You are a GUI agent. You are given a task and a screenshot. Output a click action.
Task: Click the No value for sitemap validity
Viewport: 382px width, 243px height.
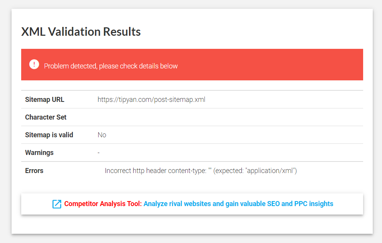click(x=102, y=135)
